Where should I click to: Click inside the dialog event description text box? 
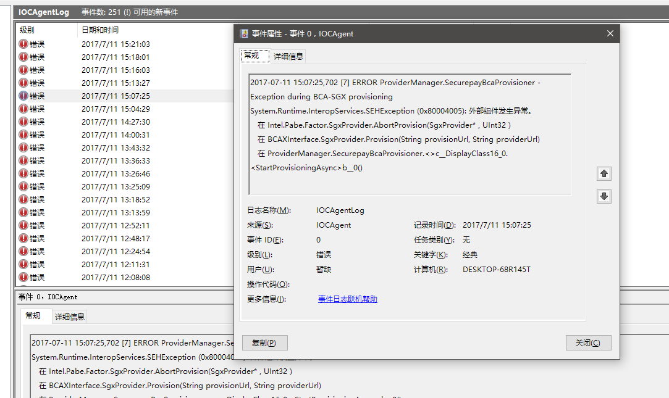[x=410, y=135]
